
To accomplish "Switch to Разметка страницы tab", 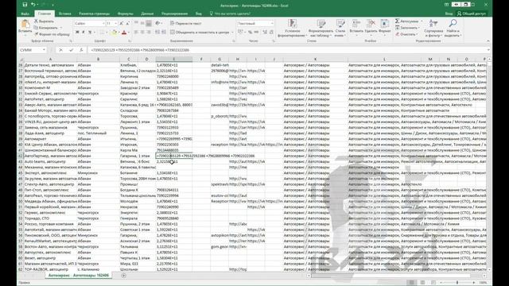I will click(94, 14).
